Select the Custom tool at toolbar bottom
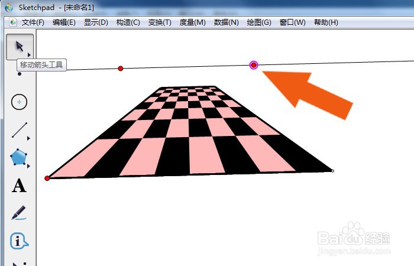The width and height of the screenshot is (414, 266). [19, 264]
